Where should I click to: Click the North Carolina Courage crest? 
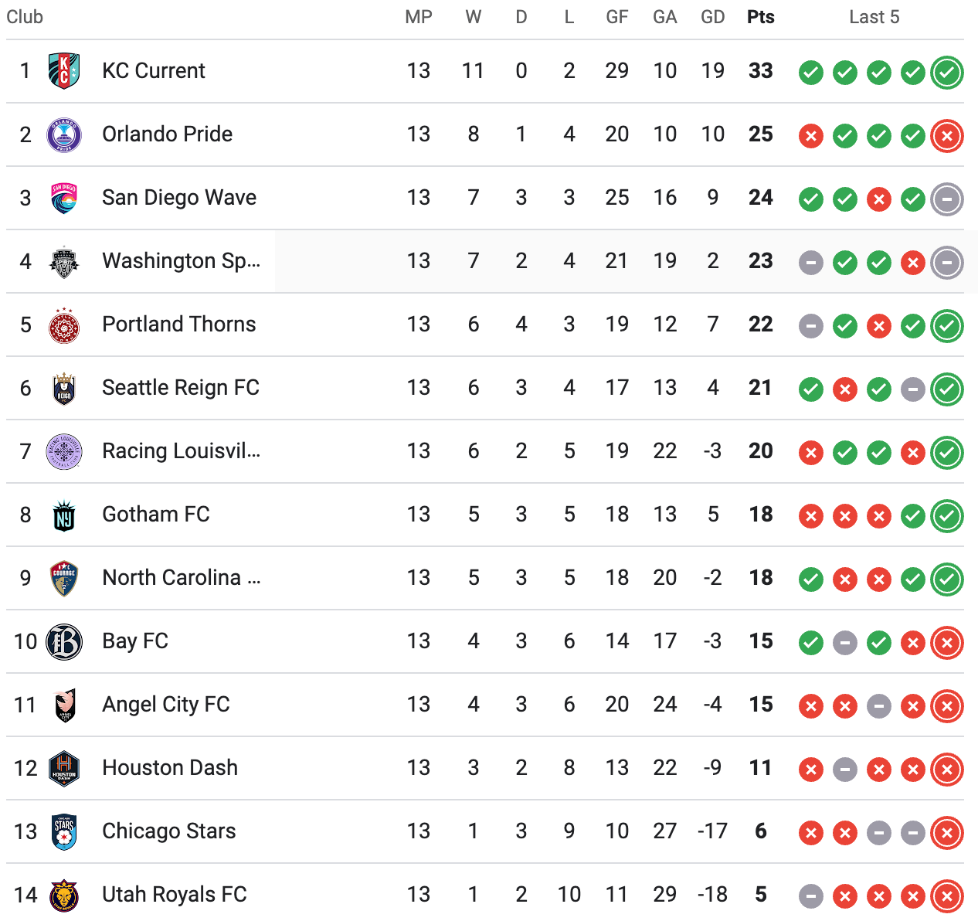coord(64,578)
